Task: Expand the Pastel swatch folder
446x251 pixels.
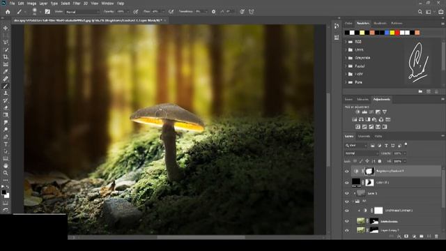Action: click(x=346, y=66)
